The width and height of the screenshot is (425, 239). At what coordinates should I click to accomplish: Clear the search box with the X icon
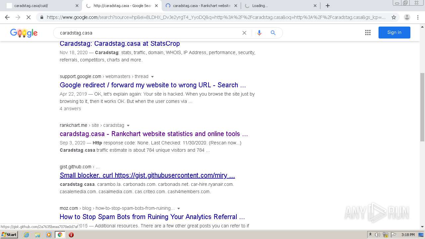(244, 33)
